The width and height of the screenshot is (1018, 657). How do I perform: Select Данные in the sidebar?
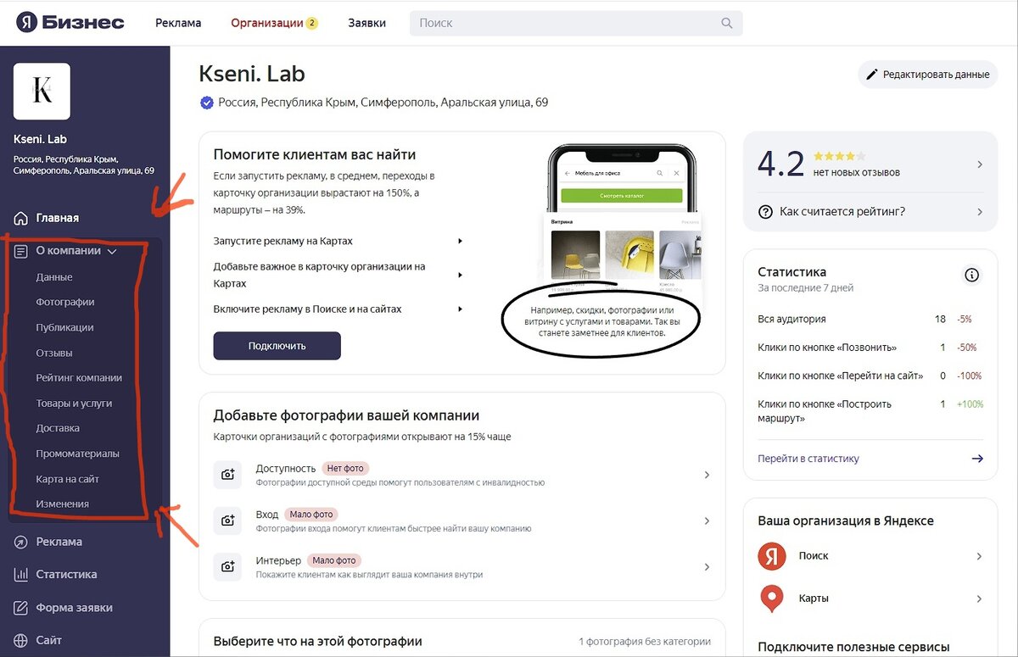tap(54, 277)
